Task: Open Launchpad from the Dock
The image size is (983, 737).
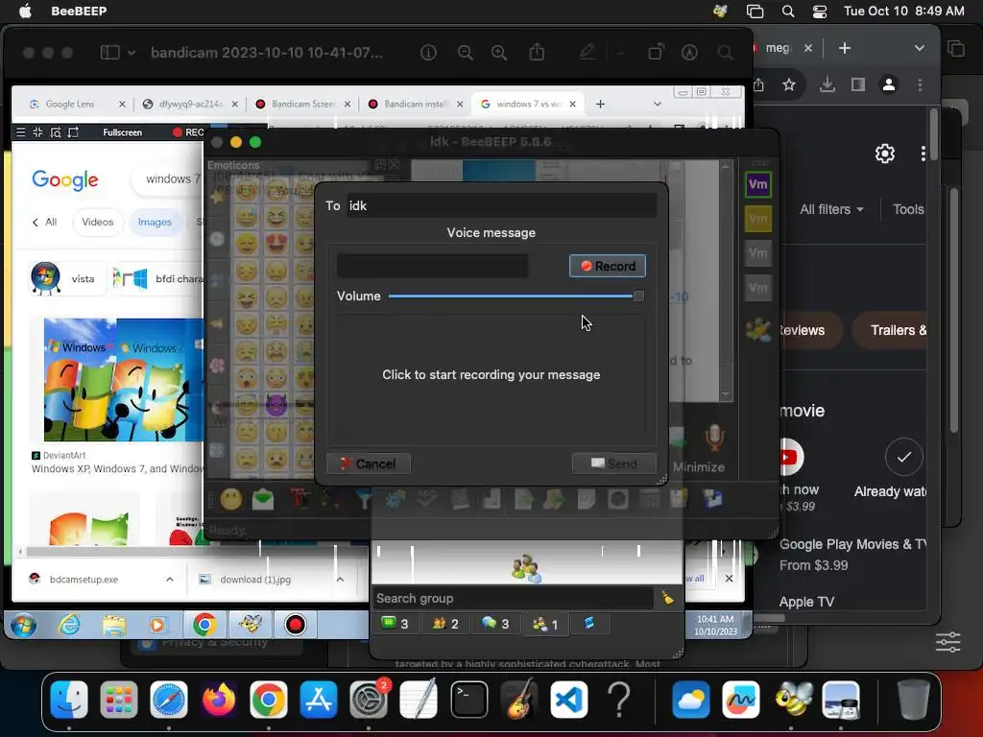Action: point(118,700)
